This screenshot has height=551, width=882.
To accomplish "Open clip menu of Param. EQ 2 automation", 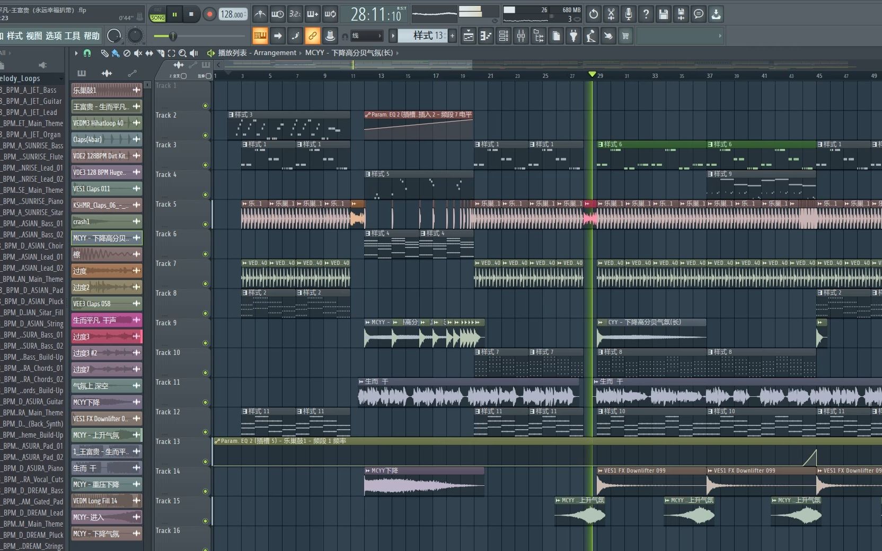I will coord(368,114).
